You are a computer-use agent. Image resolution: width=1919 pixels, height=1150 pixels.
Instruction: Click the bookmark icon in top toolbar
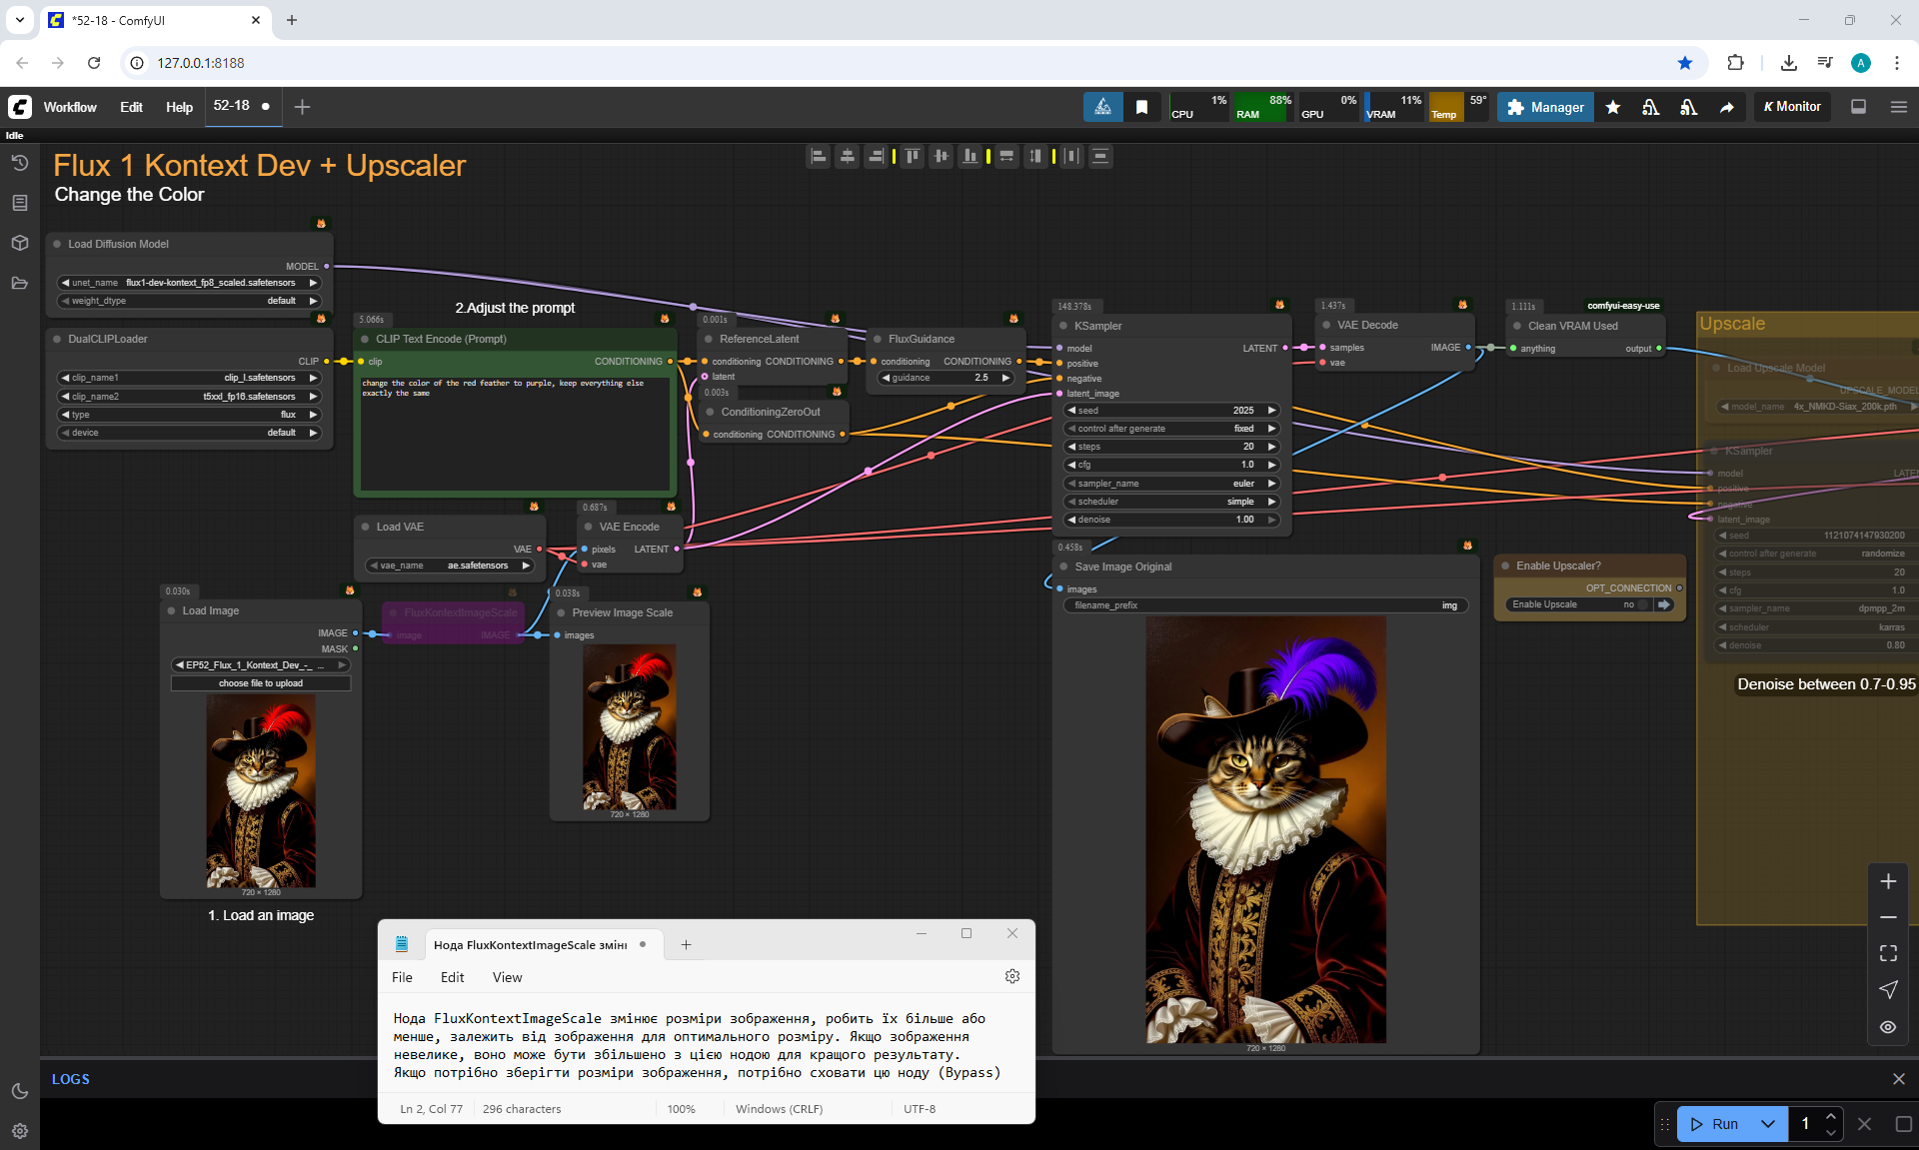pos(1141,107)
